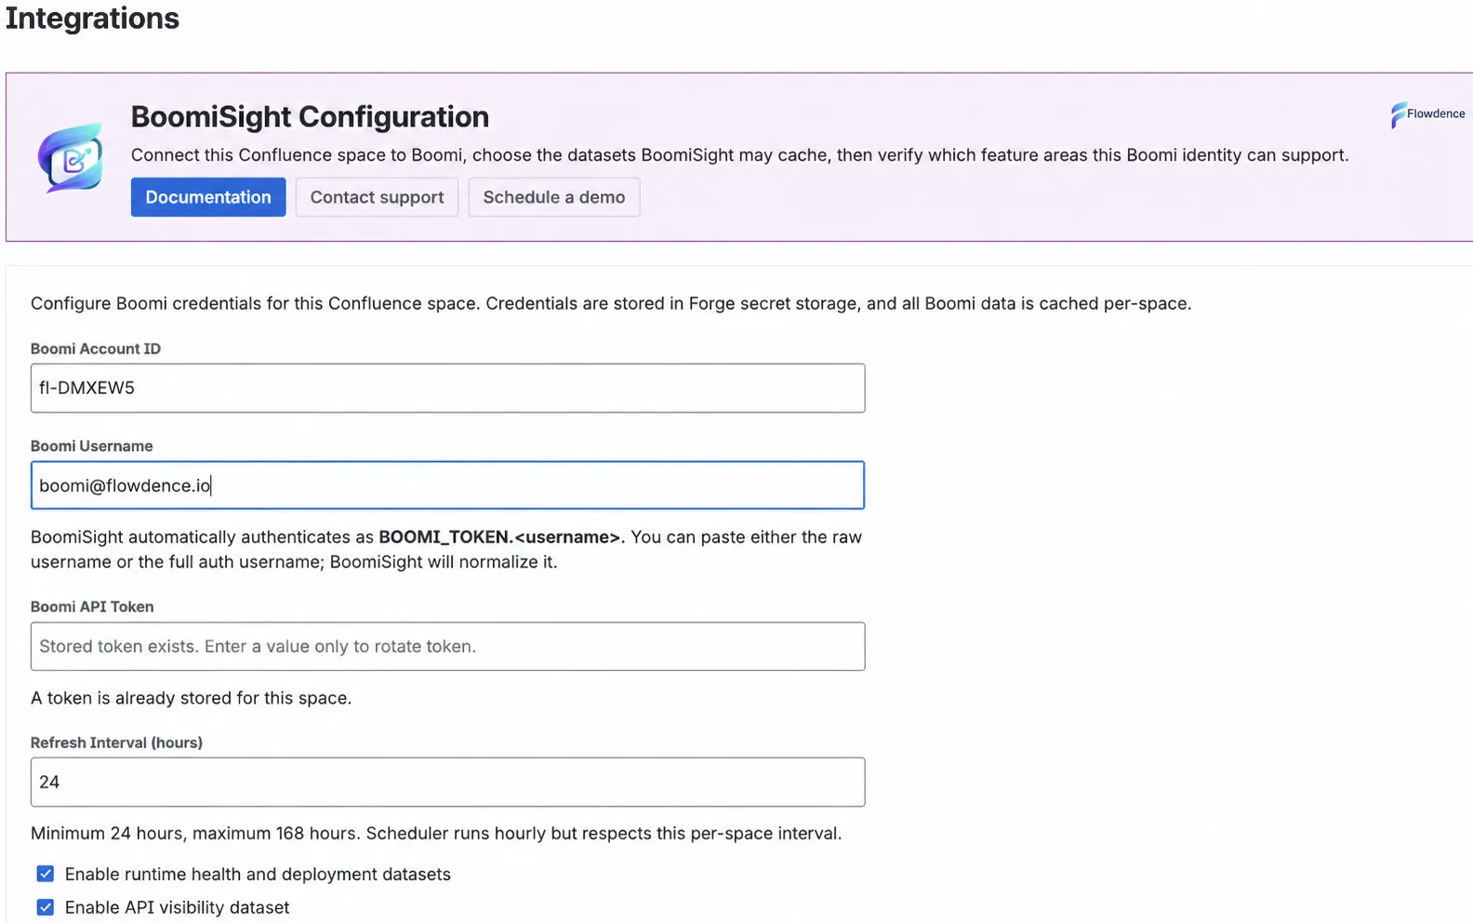The width and height of the screenshot is (1473, 923).
Task: Click the 'Configure Boomi credentials' description line
Action: [611, 304]
